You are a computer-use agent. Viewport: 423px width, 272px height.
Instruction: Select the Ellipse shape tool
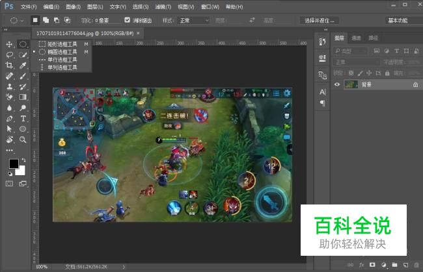pyautogui.click(x=23, y=129)
